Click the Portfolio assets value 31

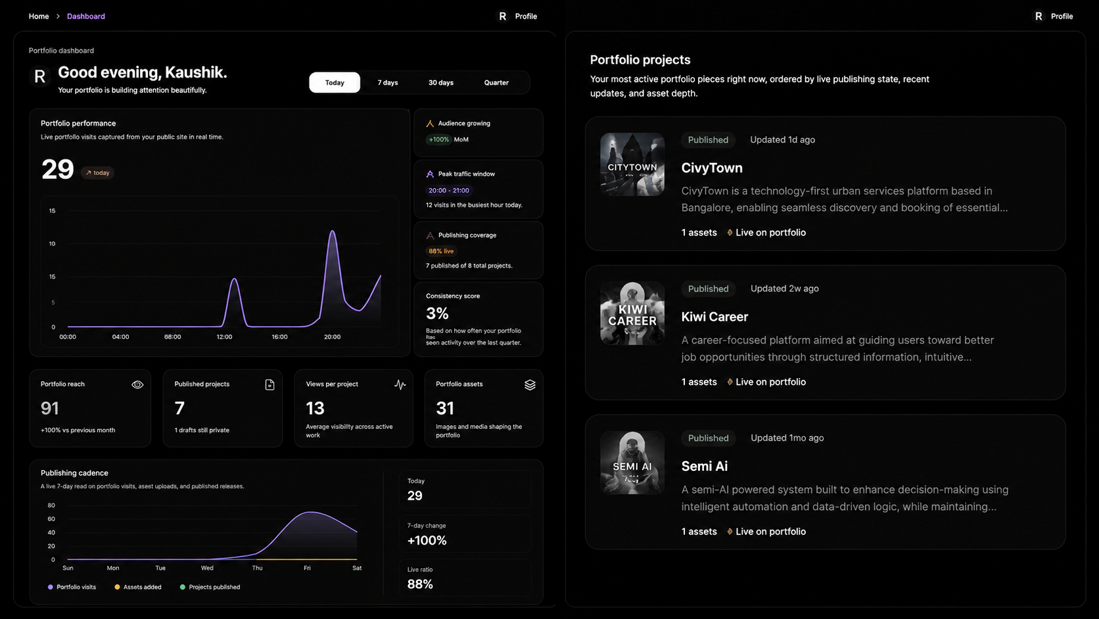pos(445,409)
